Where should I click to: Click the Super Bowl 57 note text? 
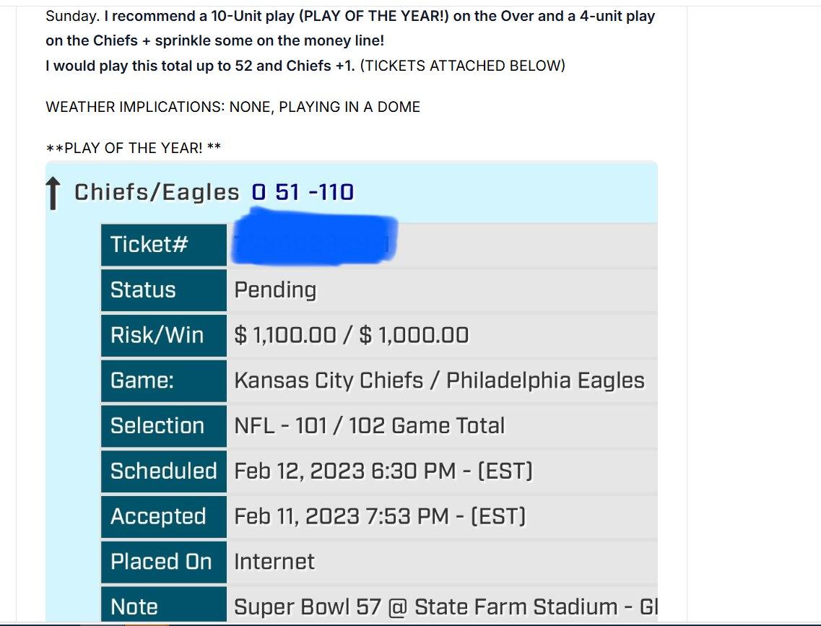446,607
